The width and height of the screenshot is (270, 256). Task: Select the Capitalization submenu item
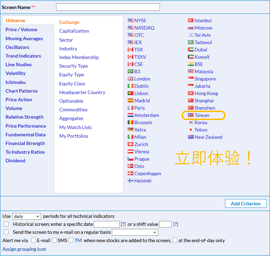tap(74, 31)
